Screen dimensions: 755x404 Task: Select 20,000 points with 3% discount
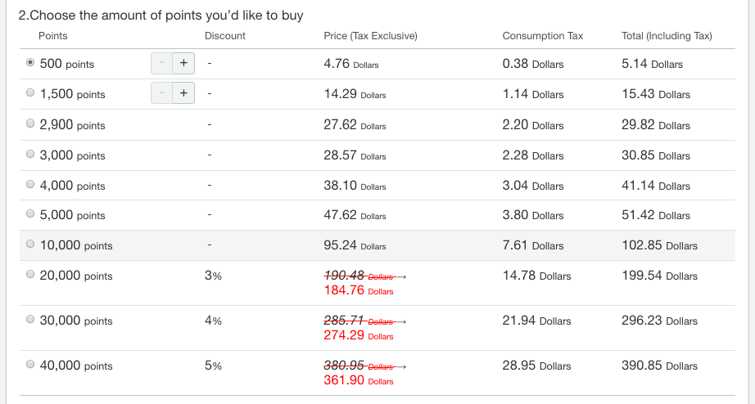point(30,274)
